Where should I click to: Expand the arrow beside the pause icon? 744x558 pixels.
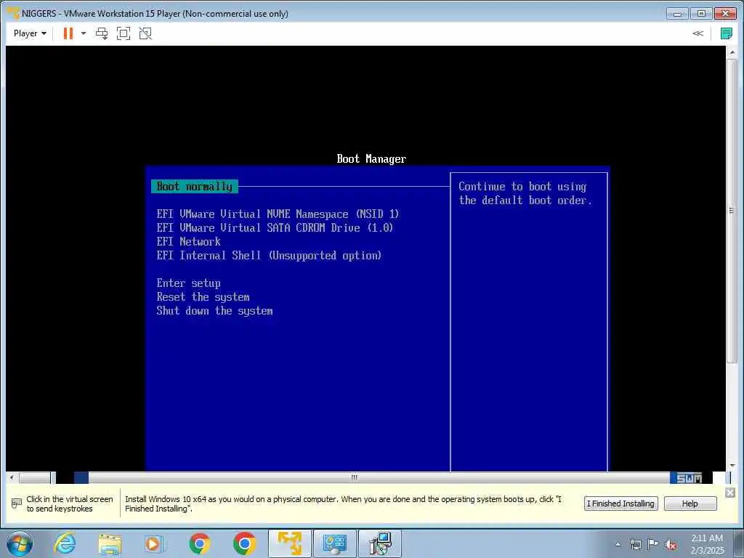[x=84, y=33]
